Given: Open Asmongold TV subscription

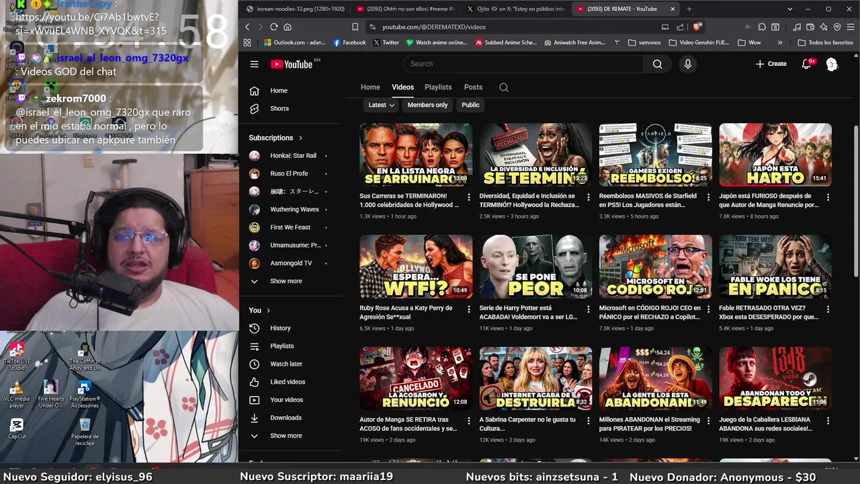Looking at the screenshot, I should pyautogui.click(x=290, y=263).
